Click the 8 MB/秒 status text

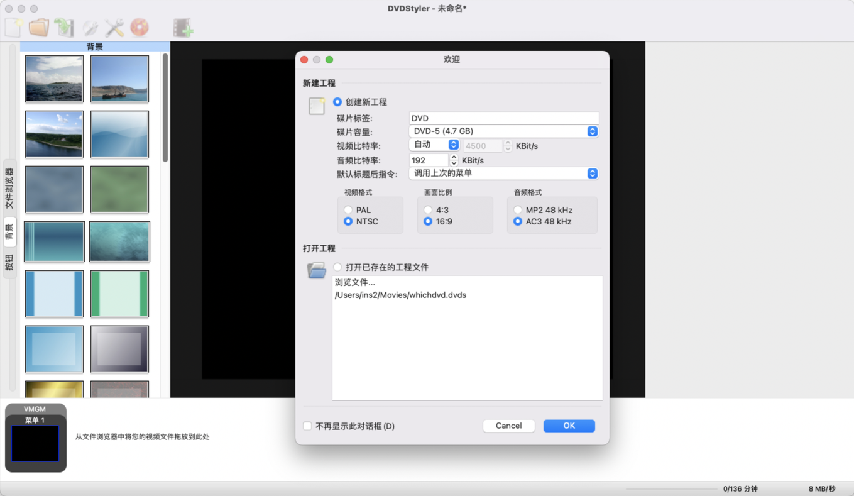pyautogui.click(x=822, y=489)
